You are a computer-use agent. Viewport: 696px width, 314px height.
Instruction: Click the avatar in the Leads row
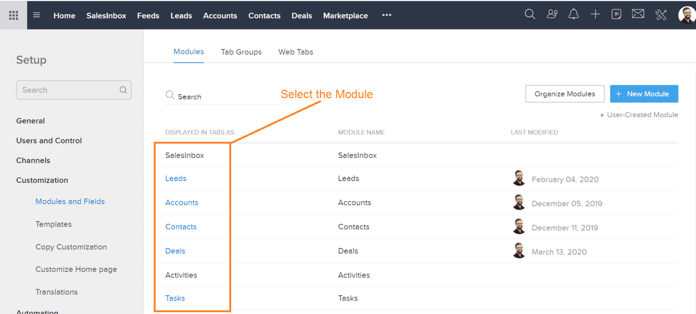tap(519, 178)
